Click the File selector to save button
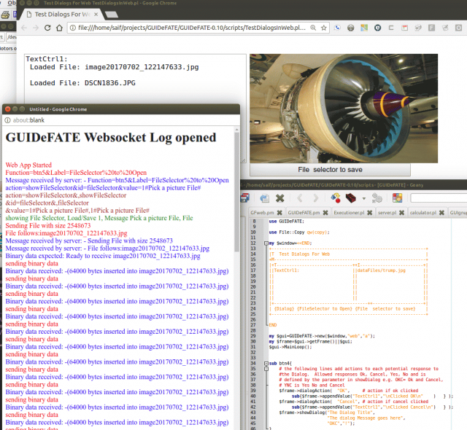 [330, 170]
